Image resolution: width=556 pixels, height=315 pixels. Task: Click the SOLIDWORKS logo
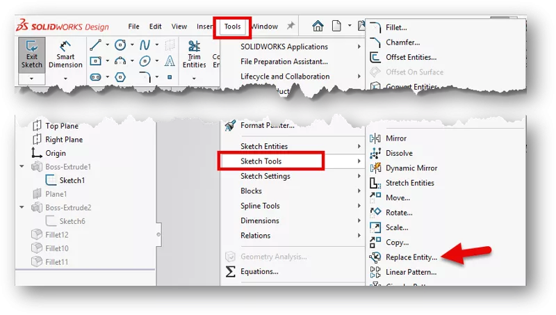62,26
